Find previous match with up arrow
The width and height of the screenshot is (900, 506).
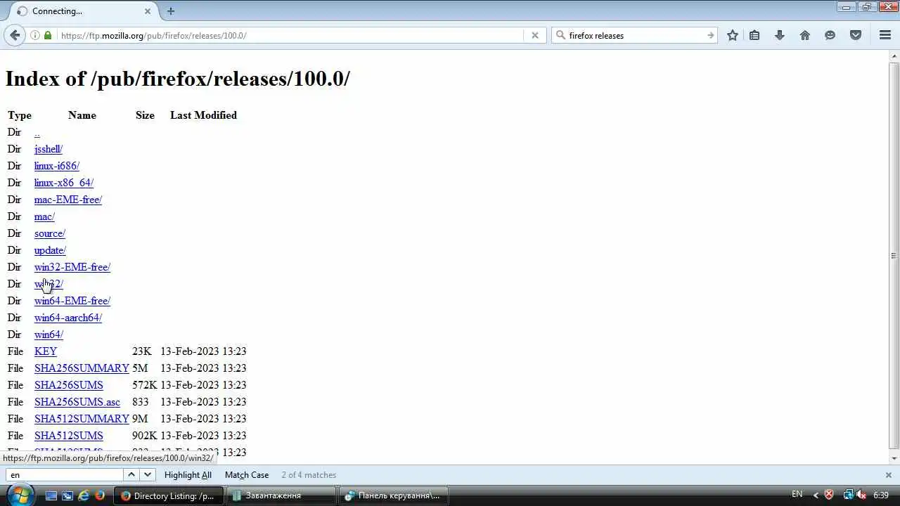[x=131, y=475]
